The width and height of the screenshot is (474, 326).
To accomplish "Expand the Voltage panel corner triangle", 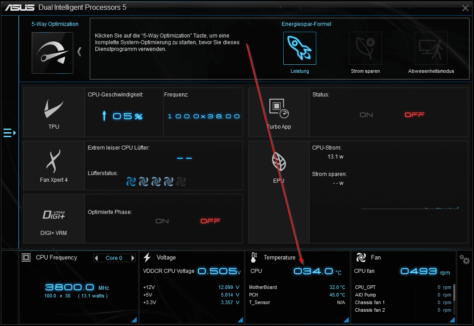I will pyautogui.click(x=240, y=320).
